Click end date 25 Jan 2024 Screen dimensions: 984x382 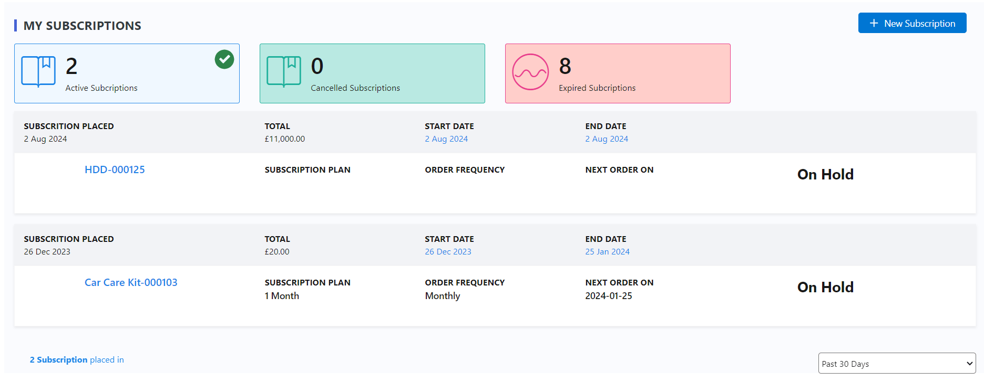pos(607,252)
